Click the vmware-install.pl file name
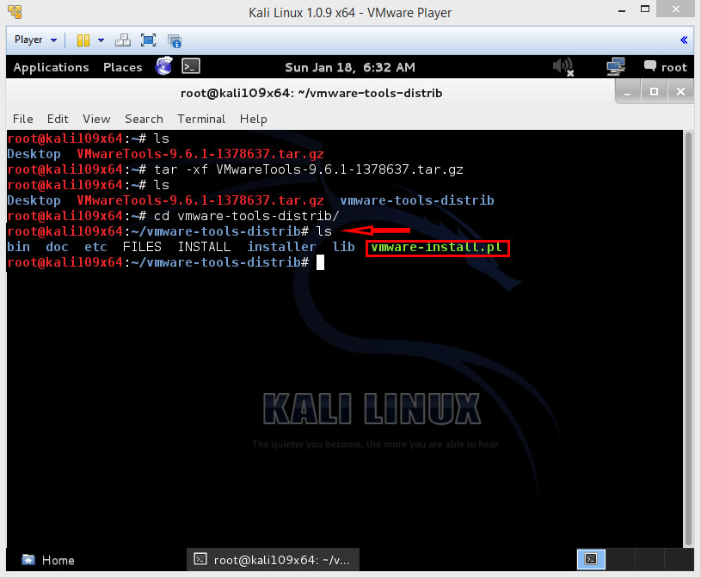The image size is (701, 578). [437, 247]
